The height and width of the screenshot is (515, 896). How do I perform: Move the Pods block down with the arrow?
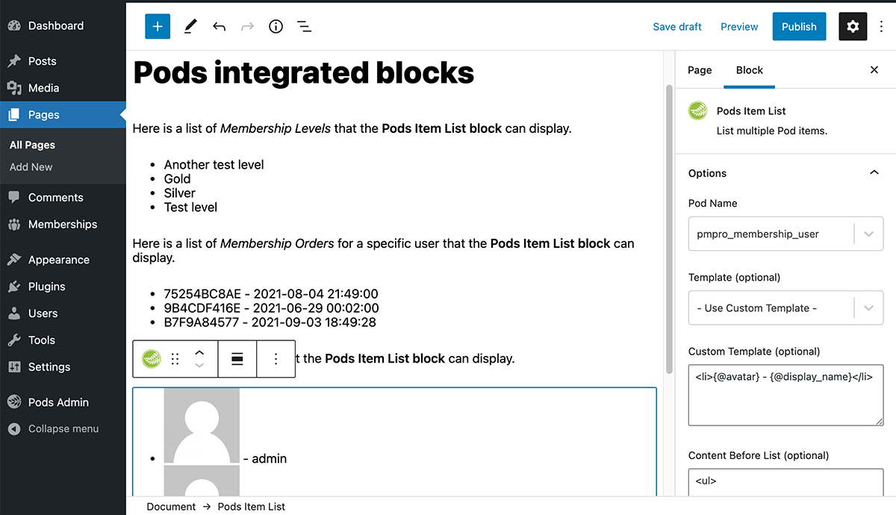click(200, 365)
